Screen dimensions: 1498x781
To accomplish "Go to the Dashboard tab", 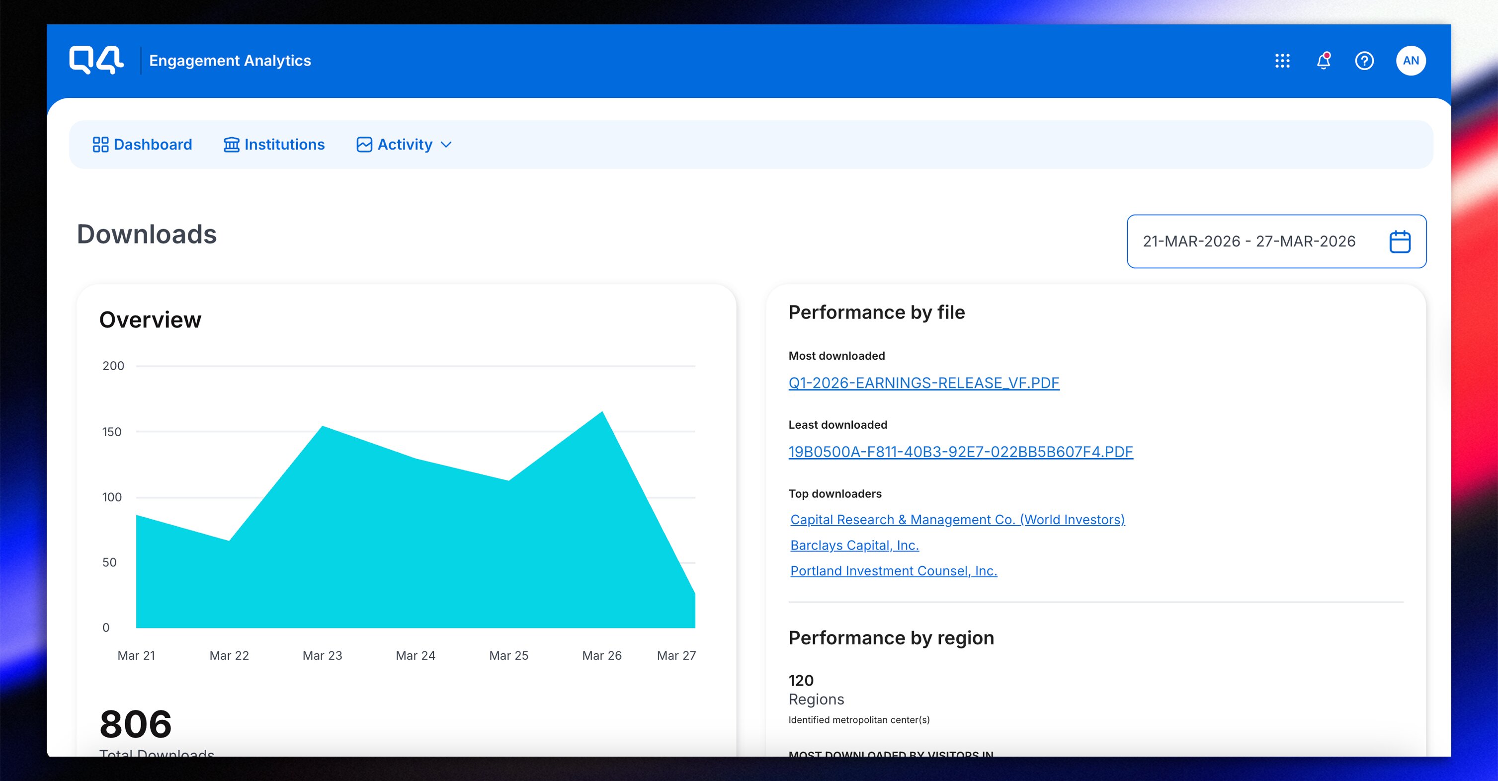I will (x=153, y=145).
